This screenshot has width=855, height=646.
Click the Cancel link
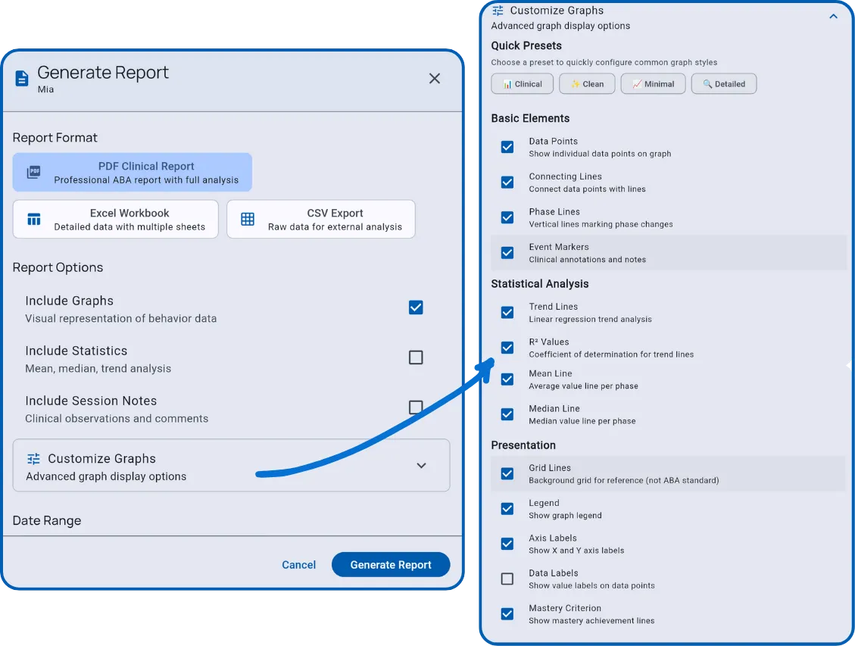click(x=298, y=565)
